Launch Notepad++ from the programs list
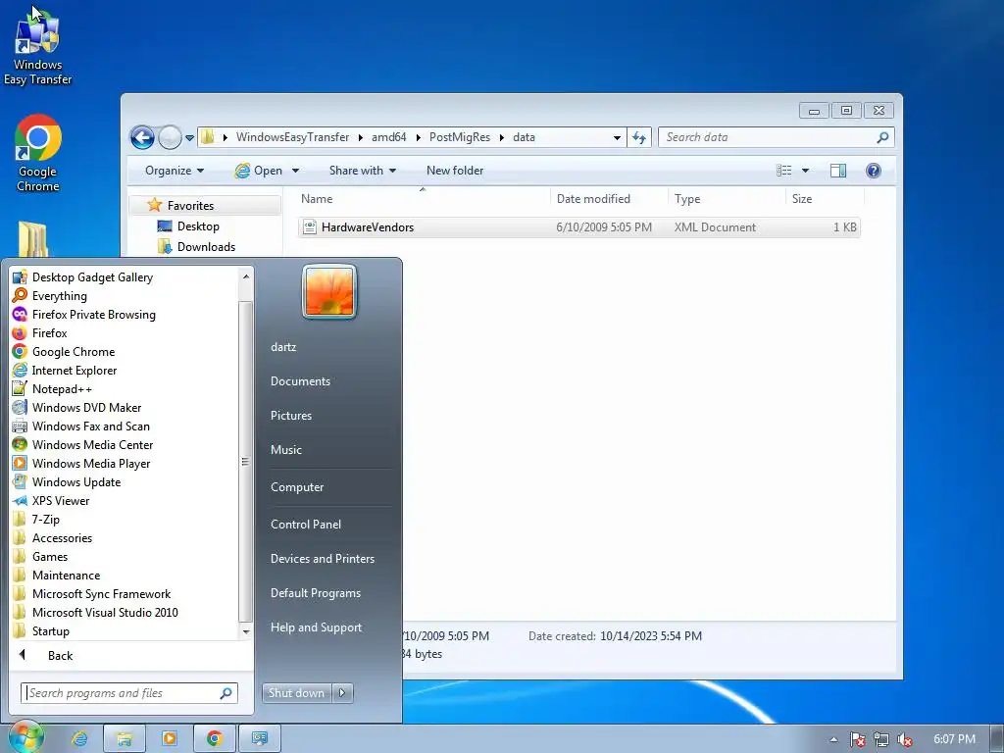The image size is (1004, 753). pyautogui.click(x=62, y=388)
